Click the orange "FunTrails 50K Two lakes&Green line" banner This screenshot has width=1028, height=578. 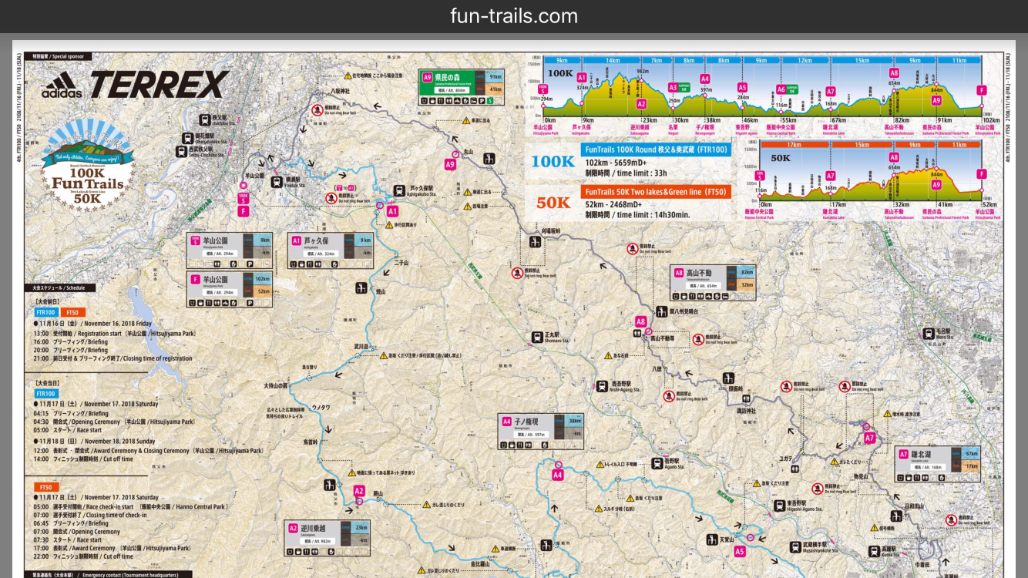click(x=657, y=192)
